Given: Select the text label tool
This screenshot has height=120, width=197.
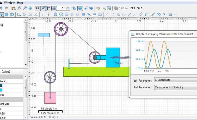Looking at the screenshot, I should 164,14.
